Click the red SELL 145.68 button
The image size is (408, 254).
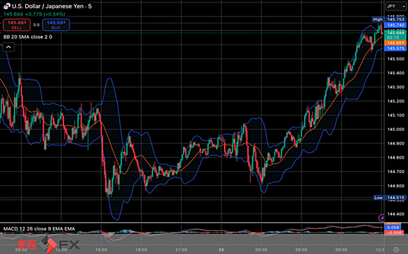point(17,25)
